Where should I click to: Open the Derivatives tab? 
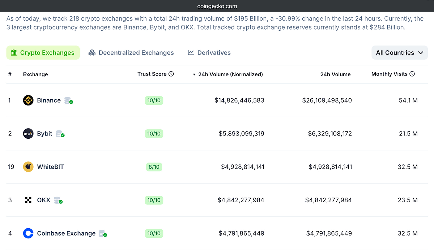[209, 52]
